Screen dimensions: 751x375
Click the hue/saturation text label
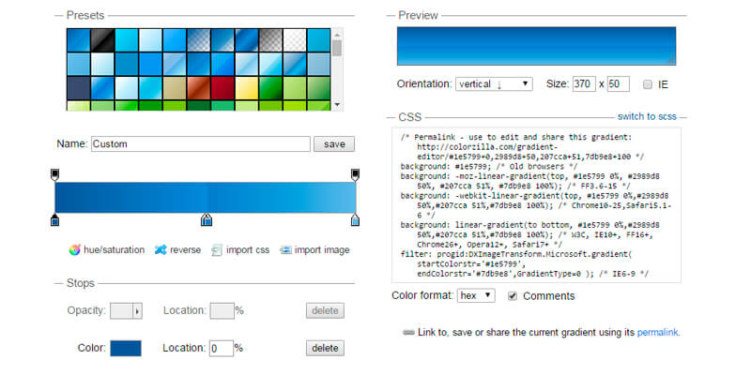pos(114,250)
